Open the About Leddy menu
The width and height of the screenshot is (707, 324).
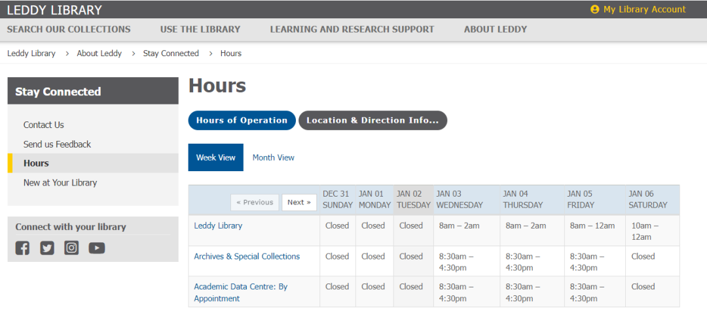click(x=496, y=29)
